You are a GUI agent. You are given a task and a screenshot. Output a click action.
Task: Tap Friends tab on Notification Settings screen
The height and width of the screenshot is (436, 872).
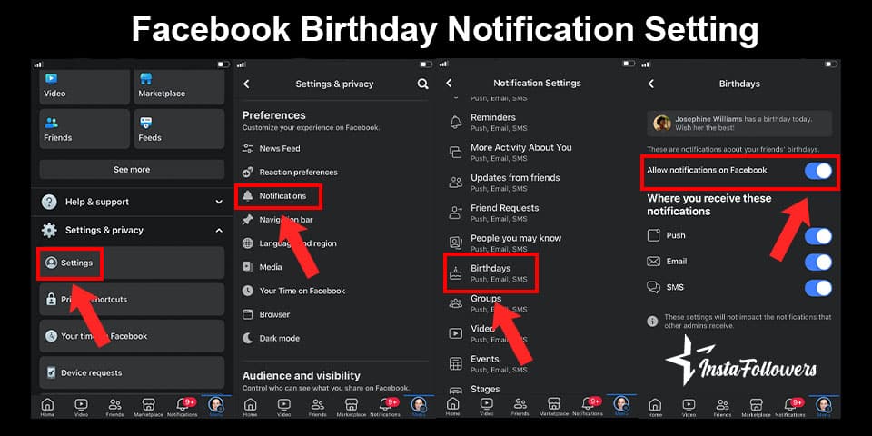coord(520,408)
